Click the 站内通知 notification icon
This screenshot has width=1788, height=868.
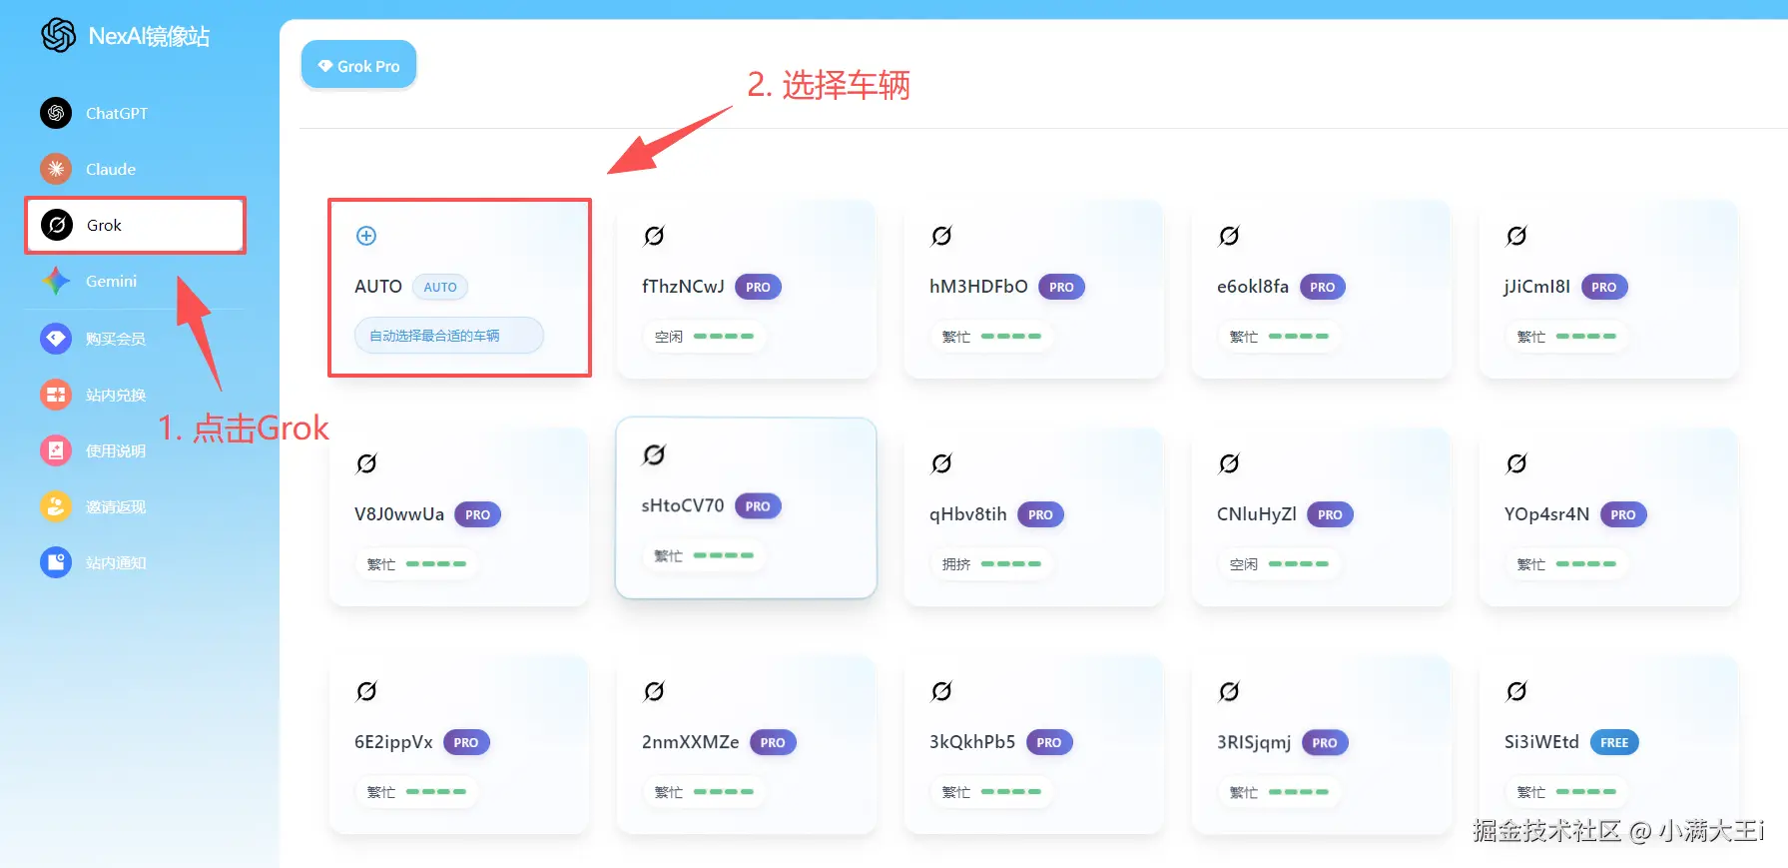[x=56, y=562]
